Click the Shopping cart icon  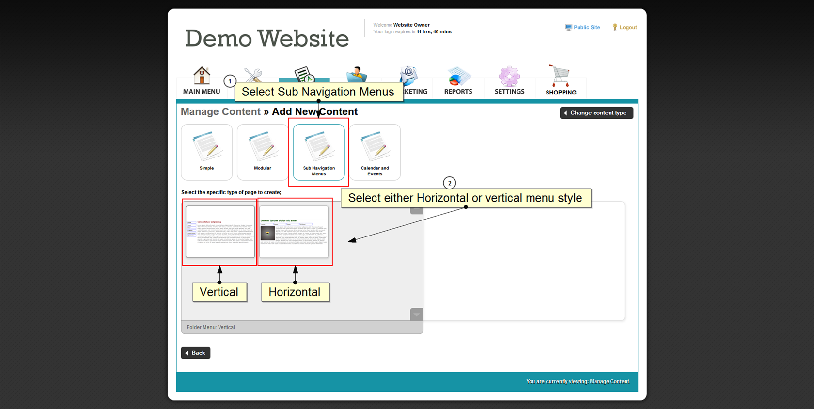(561, 76)
